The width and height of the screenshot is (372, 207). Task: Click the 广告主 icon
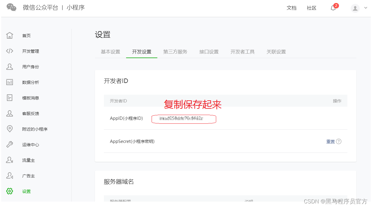pos(10,176)
